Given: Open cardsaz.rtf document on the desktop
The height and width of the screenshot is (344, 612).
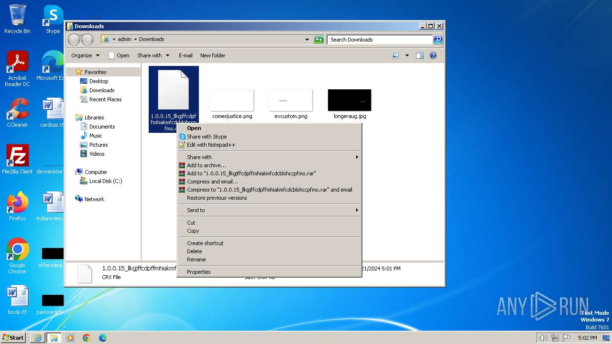Looking at the screenshot, I should (x=52, y=113).
